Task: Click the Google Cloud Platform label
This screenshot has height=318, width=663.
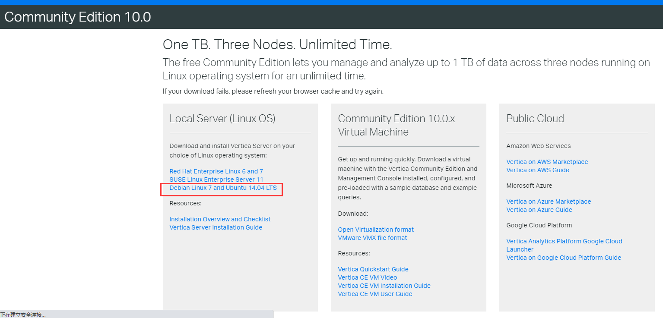Action: 539,225
